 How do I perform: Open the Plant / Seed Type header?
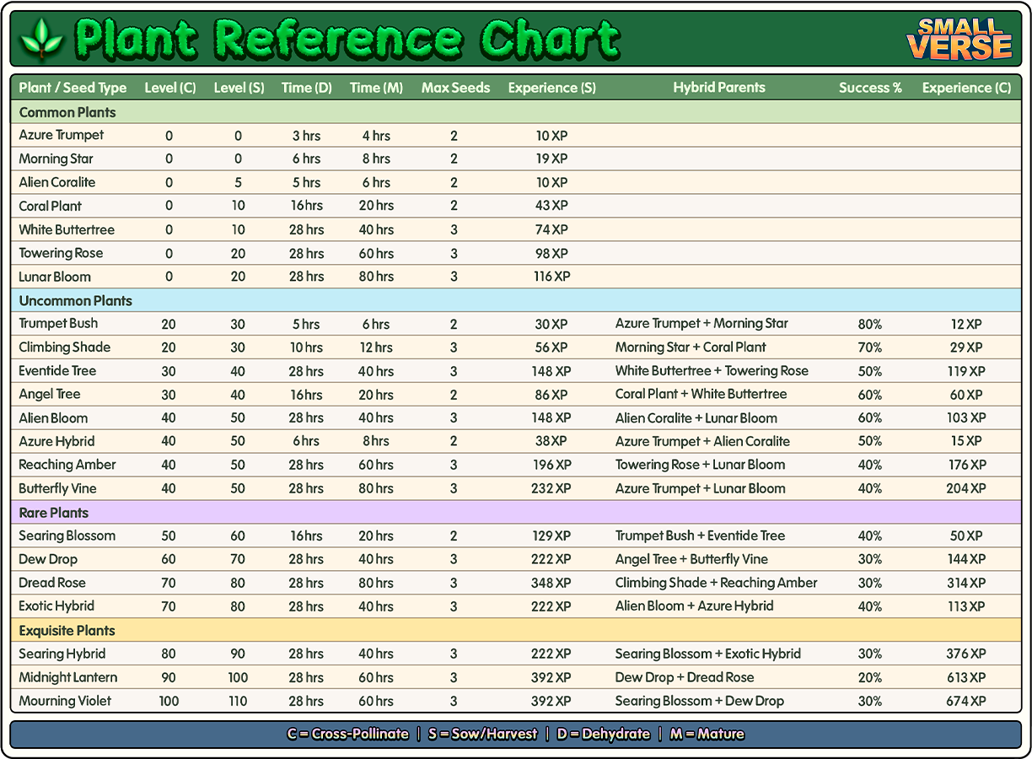(x=74, y=88)
